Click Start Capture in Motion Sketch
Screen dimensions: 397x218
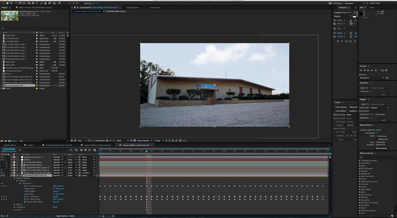(381, 148)
